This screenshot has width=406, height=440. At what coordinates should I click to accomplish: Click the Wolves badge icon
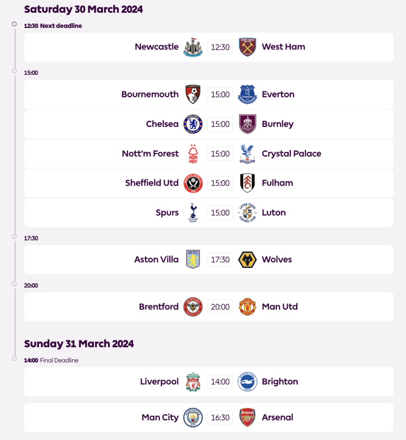[247, 260]
